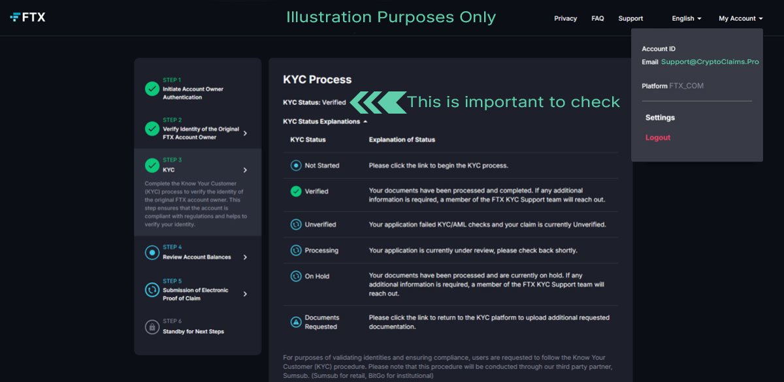Expand Step 2 Verify Identity chevron

coord(245,133)
